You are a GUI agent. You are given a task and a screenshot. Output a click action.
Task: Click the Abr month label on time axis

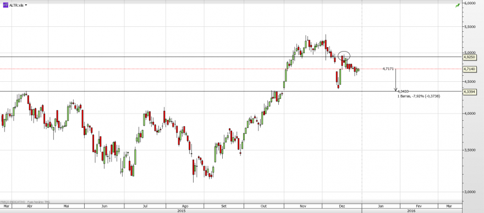30,206
